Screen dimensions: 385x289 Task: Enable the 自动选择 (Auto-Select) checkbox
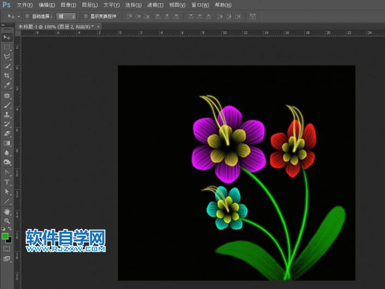[x=28, y=16]
